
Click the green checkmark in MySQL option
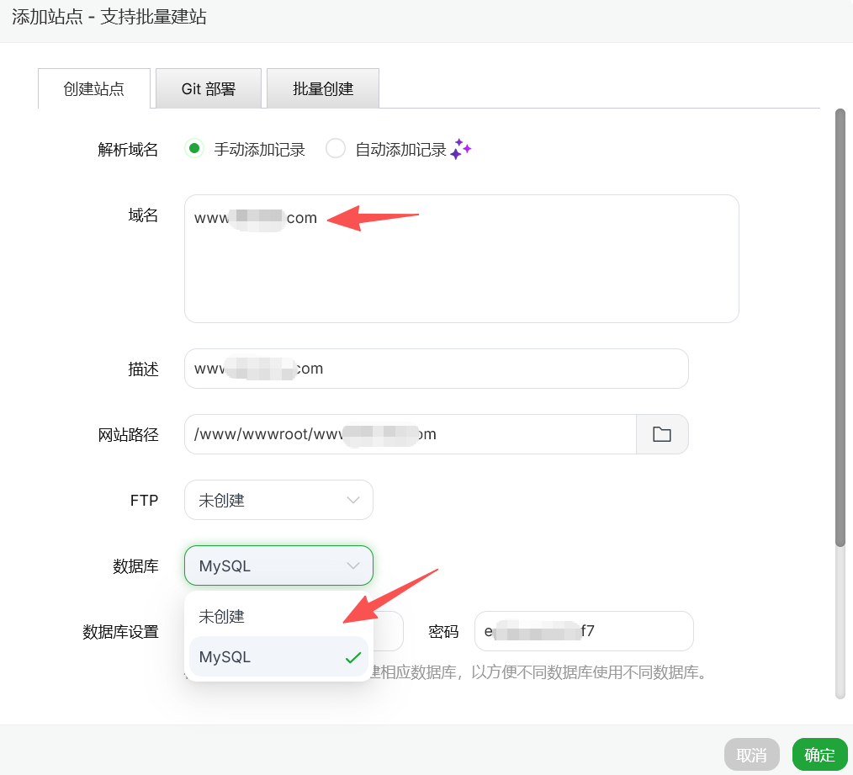click(353, 657)
